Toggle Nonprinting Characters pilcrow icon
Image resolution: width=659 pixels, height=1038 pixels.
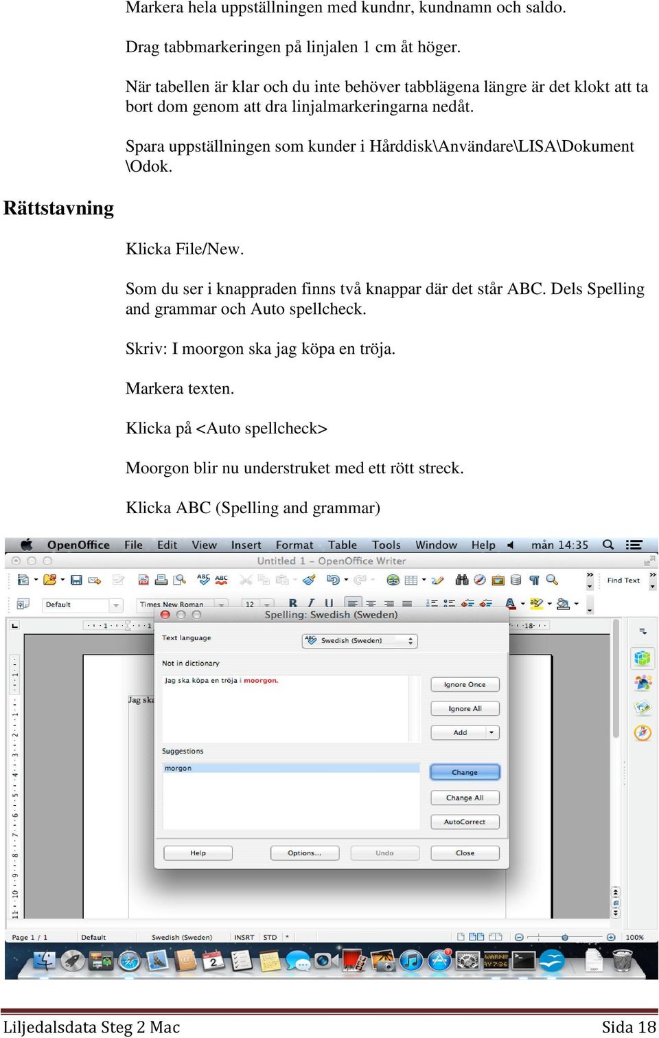click(x=534, y=580)
